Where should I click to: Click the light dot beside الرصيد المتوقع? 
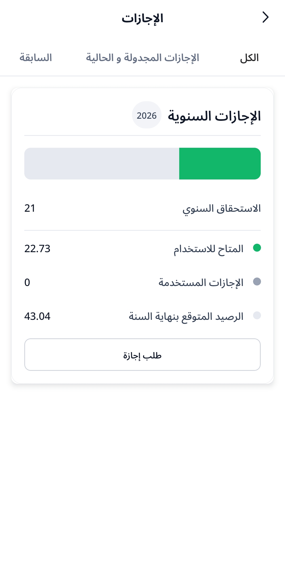coord(257,315)
